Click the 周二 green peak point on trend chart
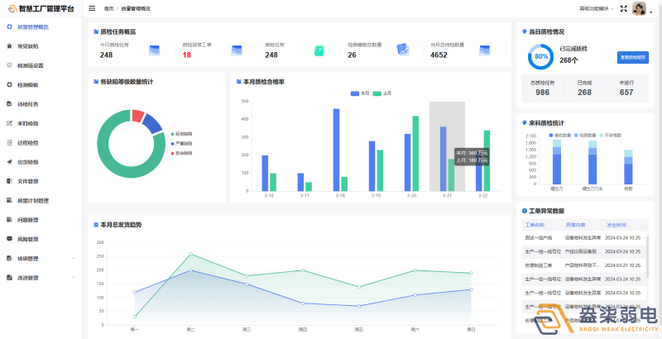 point(191,254)
